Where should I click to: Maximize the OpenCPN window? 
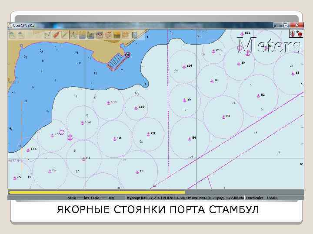coord(286,25)
